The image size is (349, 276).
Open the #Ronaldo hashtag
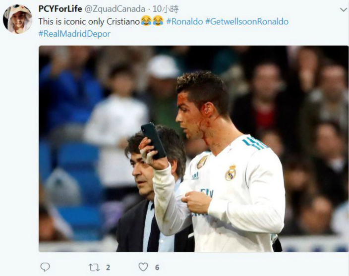(184, 22)
